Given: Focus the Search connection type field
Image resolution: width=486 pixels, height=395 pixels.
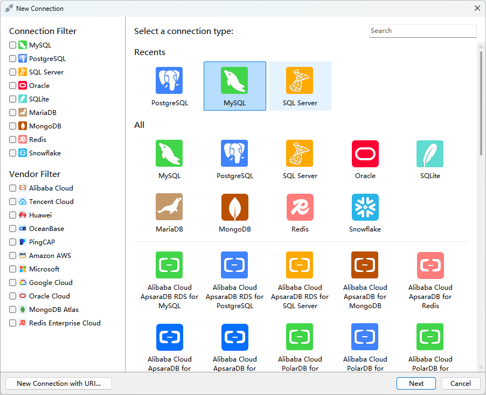Looking at the screenshot, I should (423, 31).
